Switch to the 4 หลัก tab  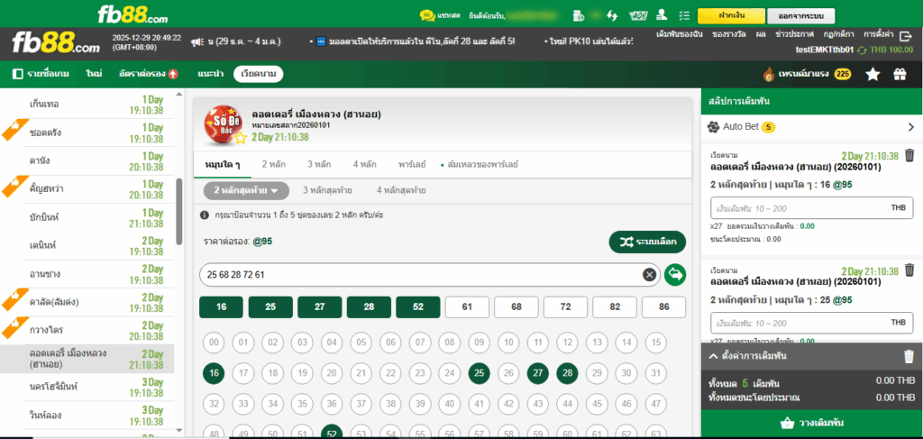point(364,164)
